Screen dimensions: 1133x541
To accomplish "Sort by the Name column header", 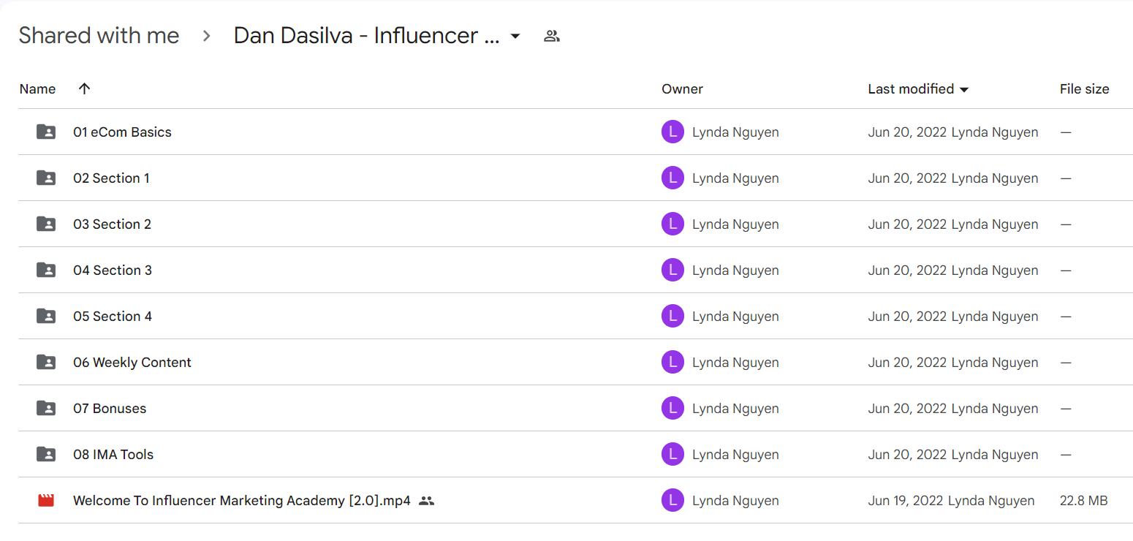I will [37, 89].
